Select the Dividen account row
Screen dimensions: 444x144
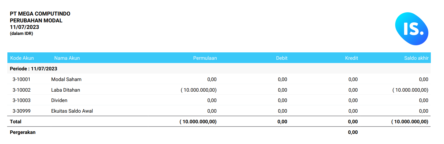(219, 100)
